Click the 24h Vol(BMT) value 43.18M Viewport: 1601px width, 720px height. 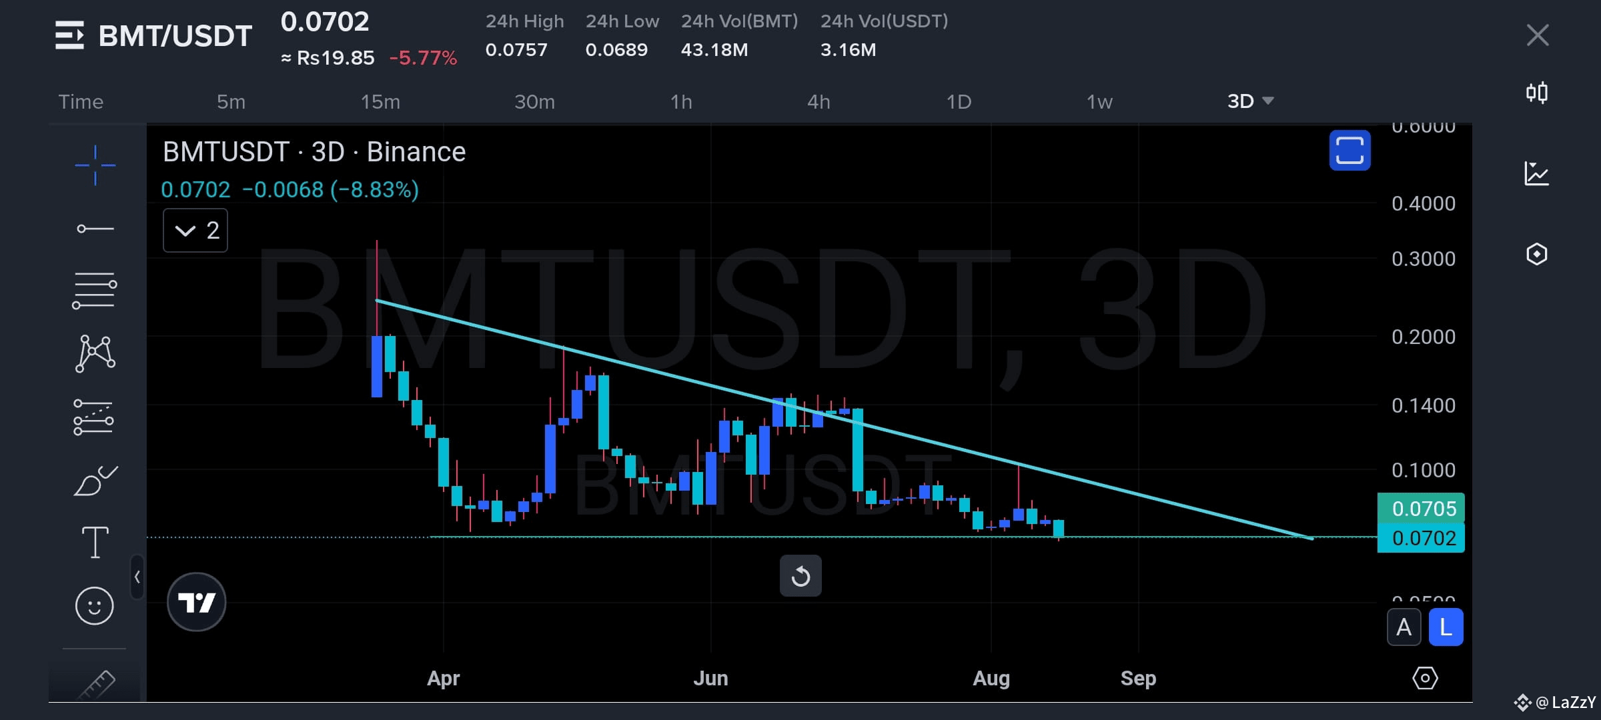(x=714, y=50)
